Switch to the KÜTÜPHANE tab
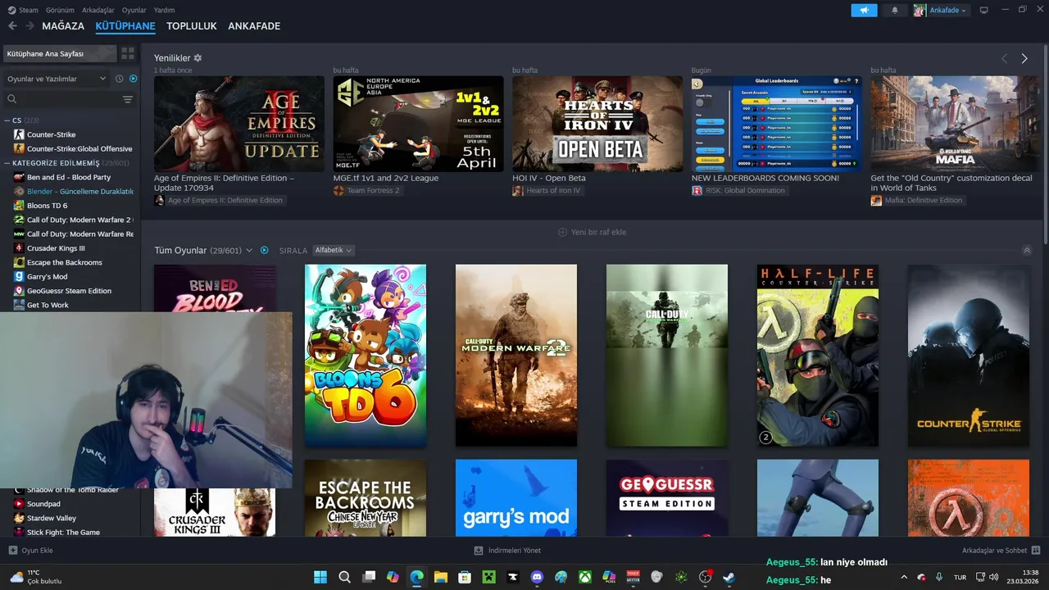The image size is (1049, 590). coord(125,26)
